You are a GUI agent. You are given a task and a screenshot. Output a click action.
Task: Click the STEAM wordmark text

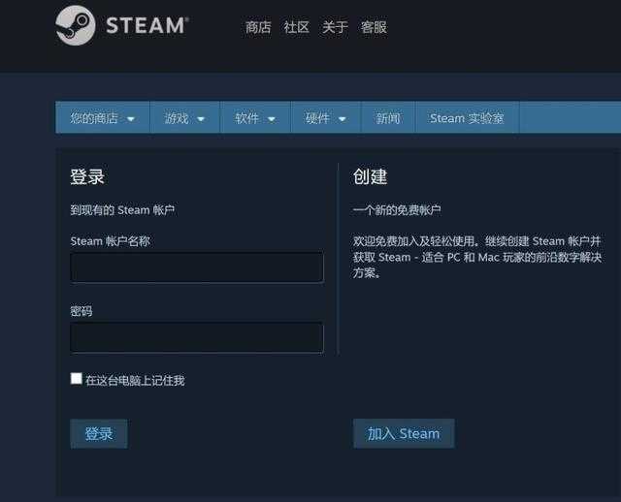pos(147,26)
